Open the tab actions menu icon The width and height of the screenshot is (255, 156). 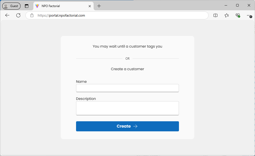point(27,6)
